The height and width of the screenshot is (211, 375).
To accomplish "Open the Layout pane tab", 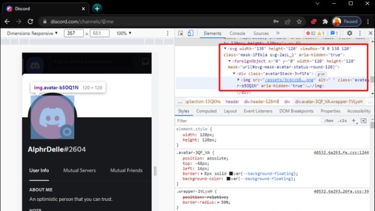I will 230,111.
